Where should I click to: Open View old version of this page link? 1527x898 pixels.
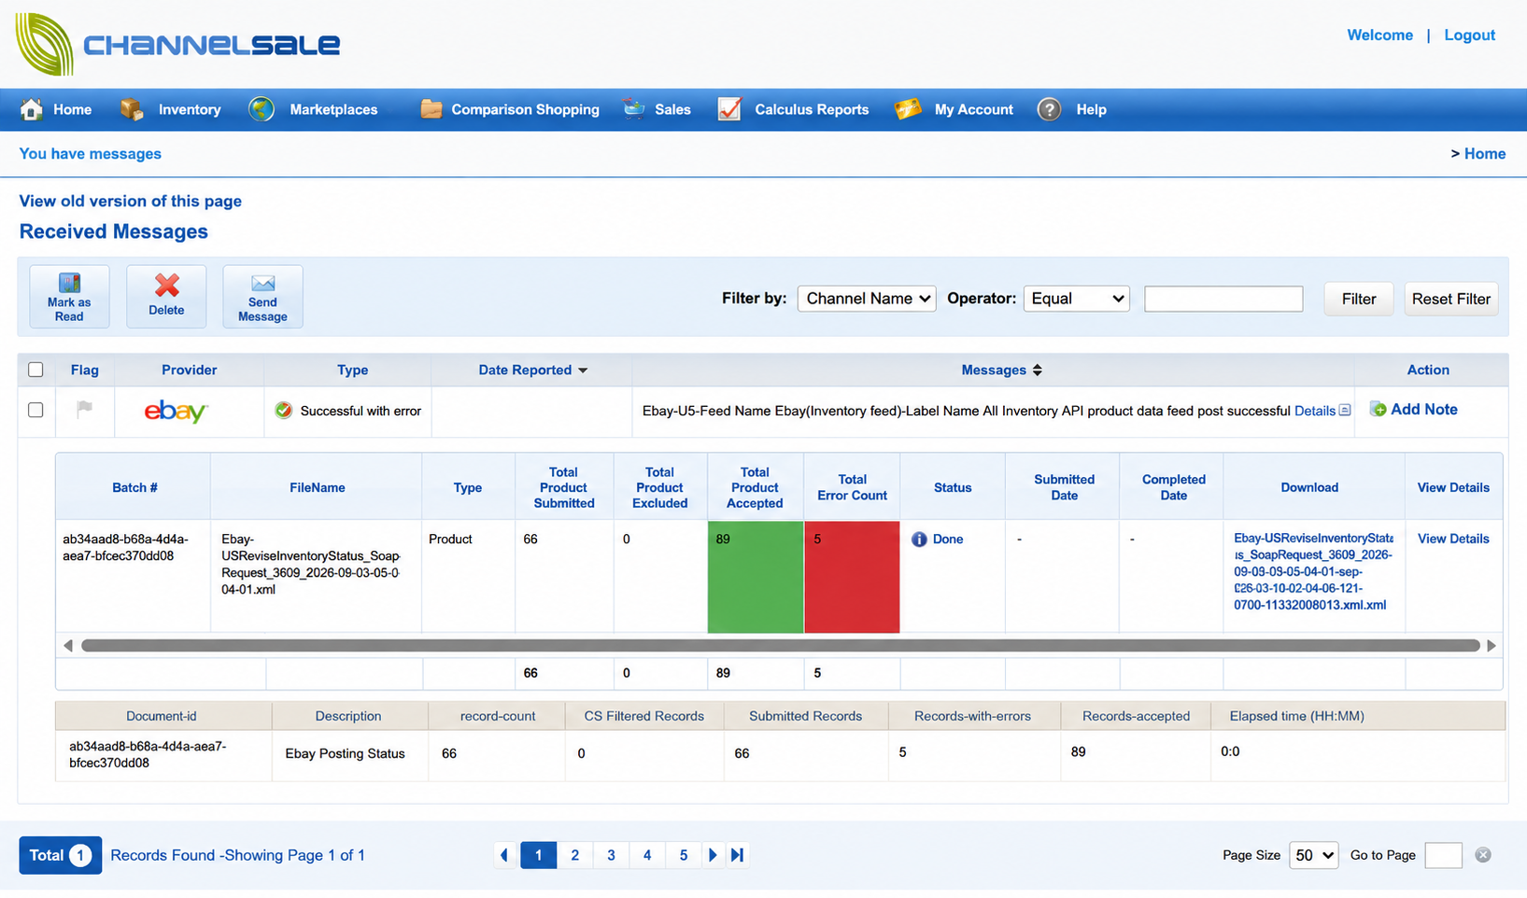131,201
